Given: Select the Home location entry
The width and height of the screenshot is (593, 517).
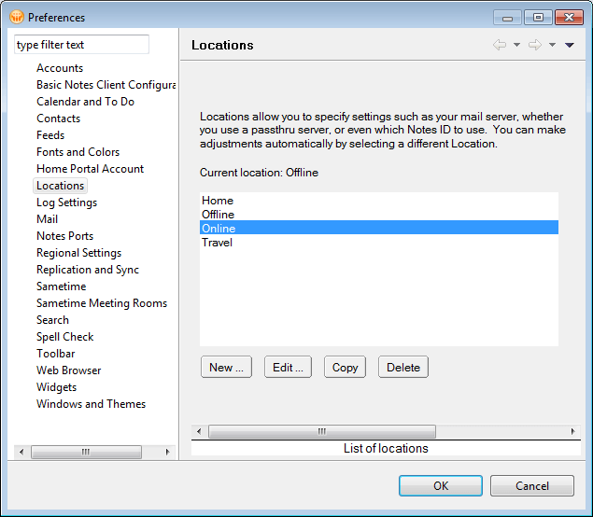Looking at the screenshot, I should [x=217, y=201].
